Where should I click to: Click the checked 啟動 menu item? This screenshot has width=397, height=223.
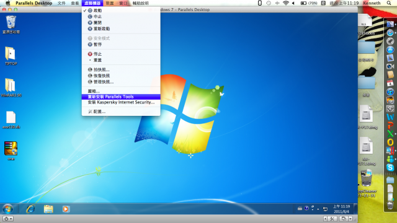pos(121,11)
